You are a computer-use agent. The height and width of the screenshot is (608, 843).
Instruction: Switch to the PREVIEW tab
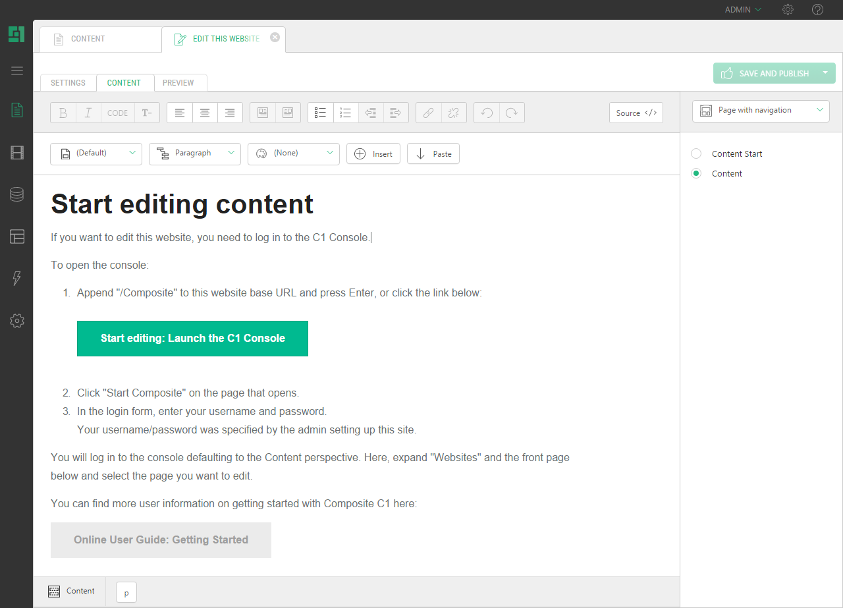pos(180,82)
